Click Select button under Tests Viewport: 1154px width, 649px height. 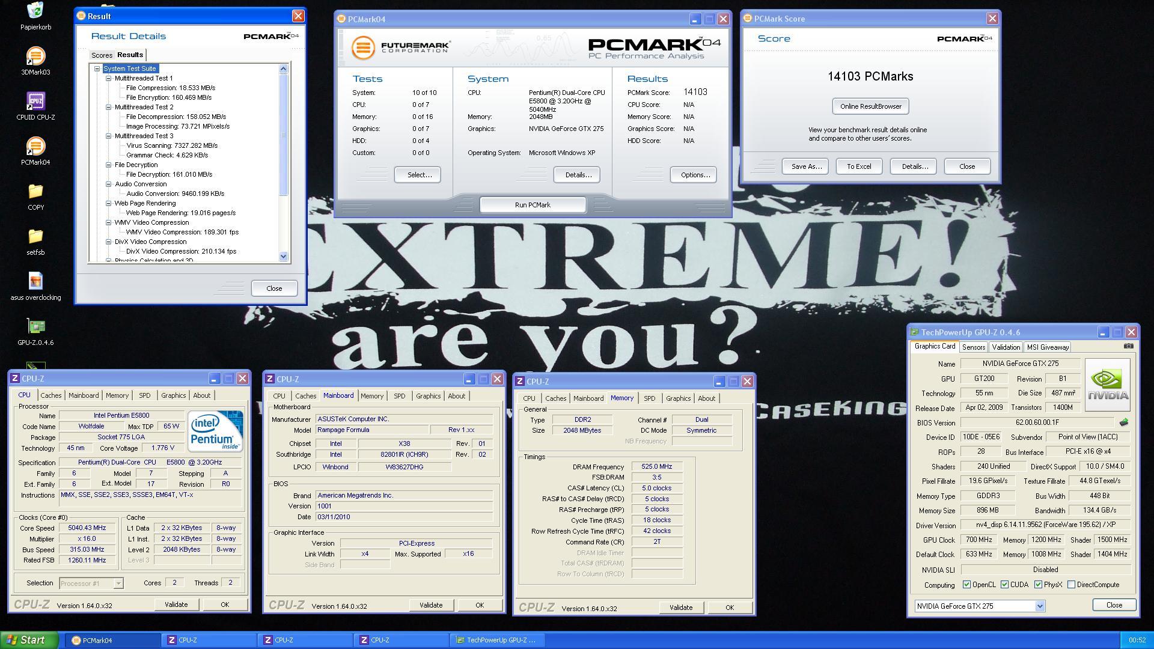click(x=418, y=175)
